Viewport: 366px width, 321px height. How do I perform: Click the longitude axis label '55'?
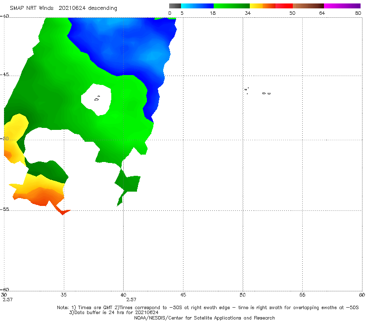pos(302,295)
